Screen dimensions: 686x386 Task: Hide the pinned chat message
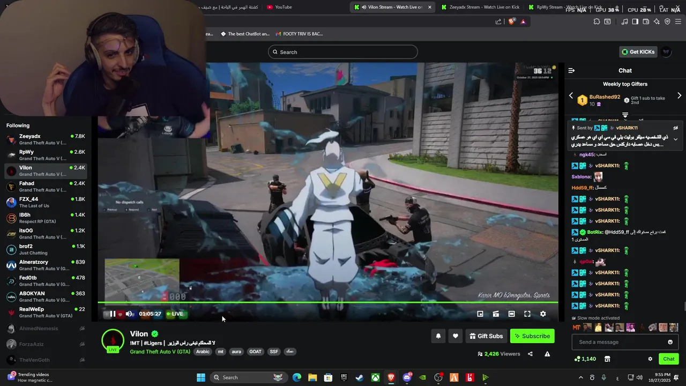(x=675, y=128)
